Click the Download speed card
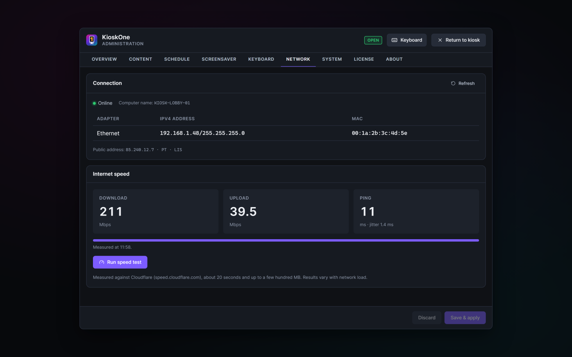The width and height of the screenshot is (572, 357). [x=156, y=211]
